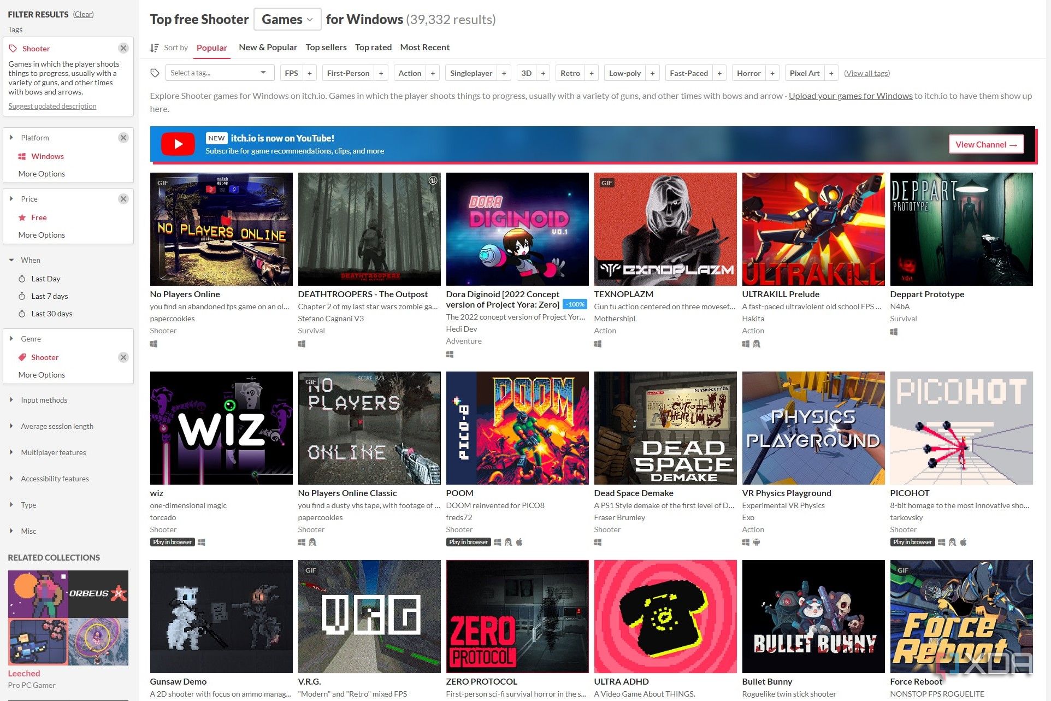Screen dimensions: 1051x701
Task: Switch to the New & Popular sort tab
Action: pyautogui.click(x=268, y=48)
